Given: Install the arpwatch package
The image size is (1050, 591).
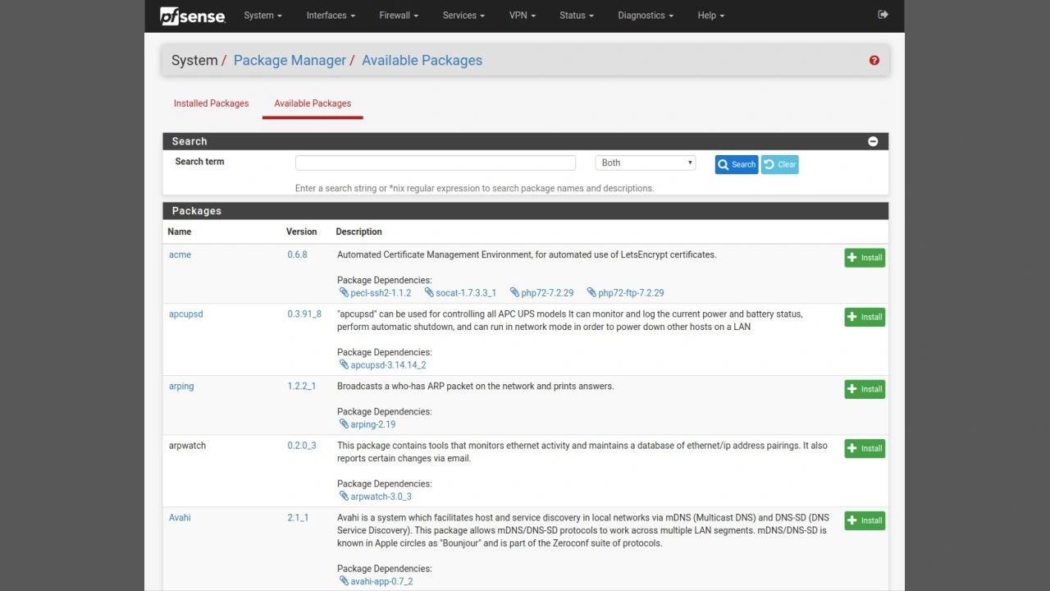Looking at the screenshot, I should [x=865, y=448].
